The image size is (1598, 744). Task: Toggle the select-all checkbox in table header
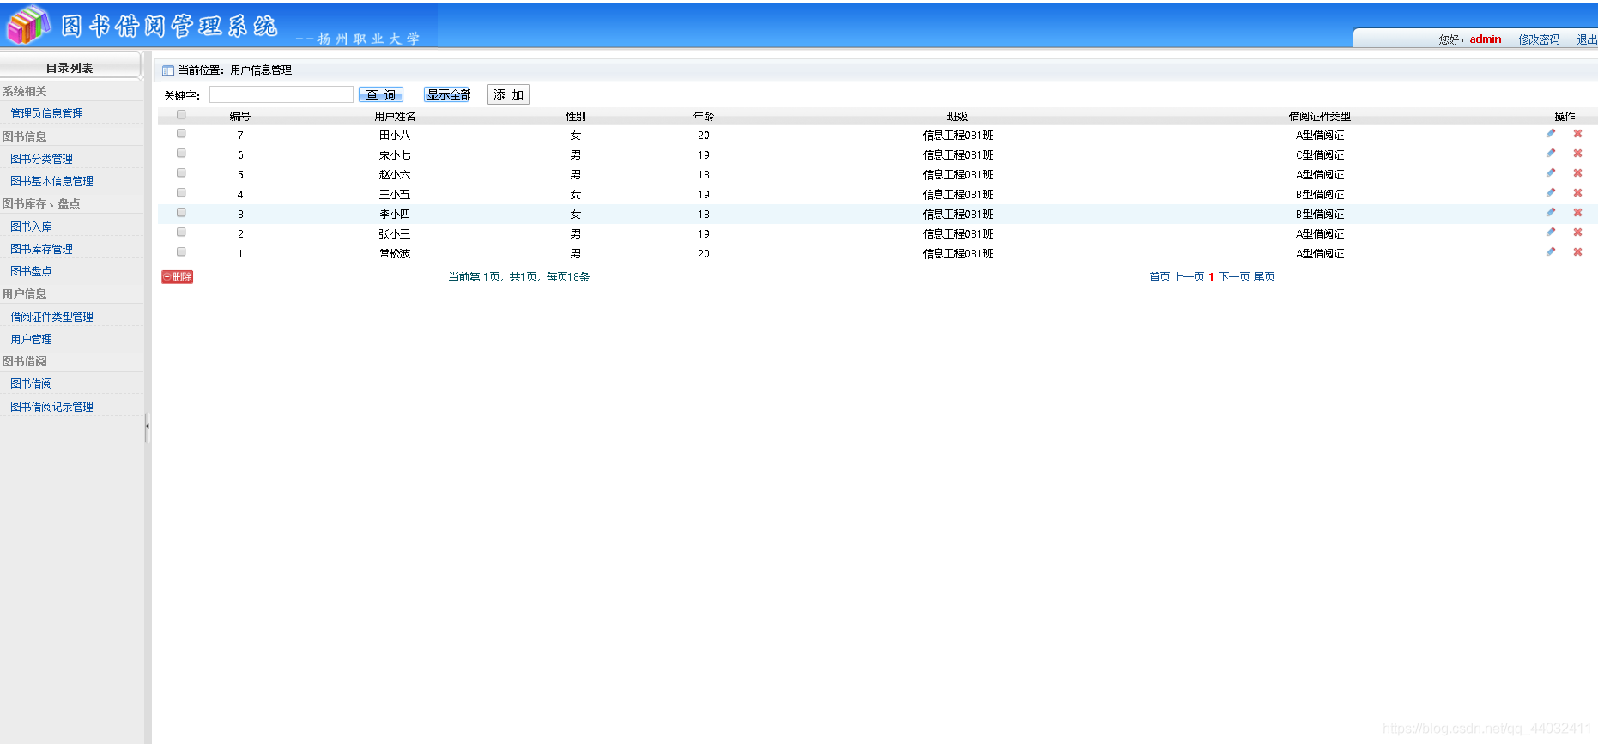(181, 115)
